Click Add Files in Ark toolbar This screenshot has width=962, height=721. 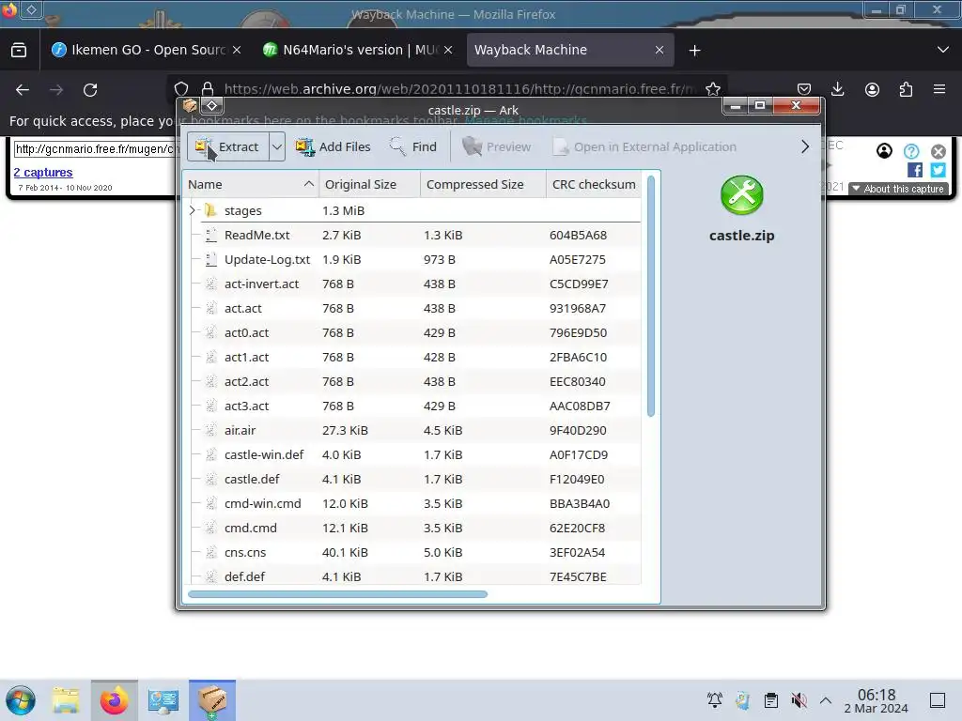click(334, 147)
